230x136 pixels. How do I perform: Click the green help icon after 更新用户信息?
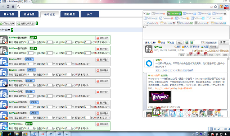[x=37, y=23]
